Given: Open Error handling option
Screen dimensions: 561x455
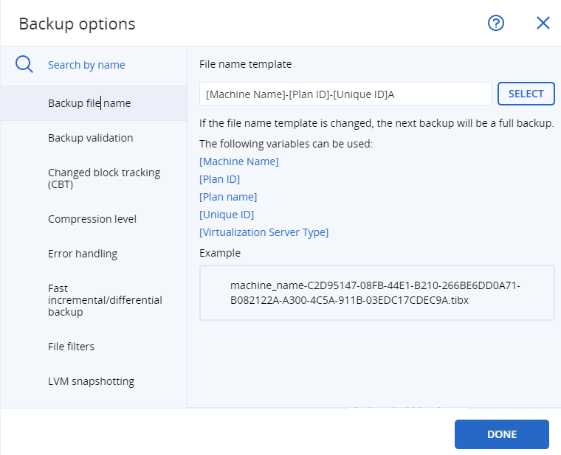Looking at the screenshot, I should point(94,254).
